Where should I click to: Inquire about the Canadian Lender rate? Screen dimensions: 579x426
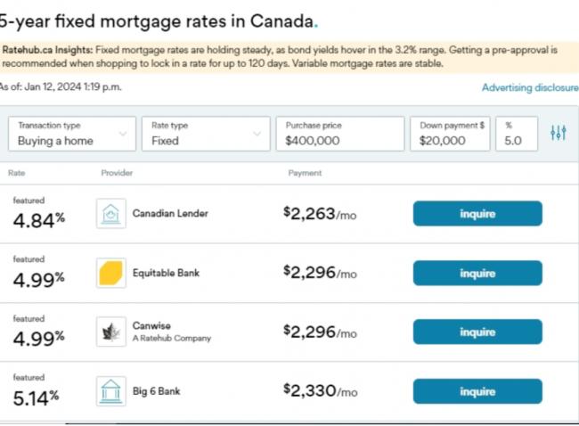tap(477, 214)
